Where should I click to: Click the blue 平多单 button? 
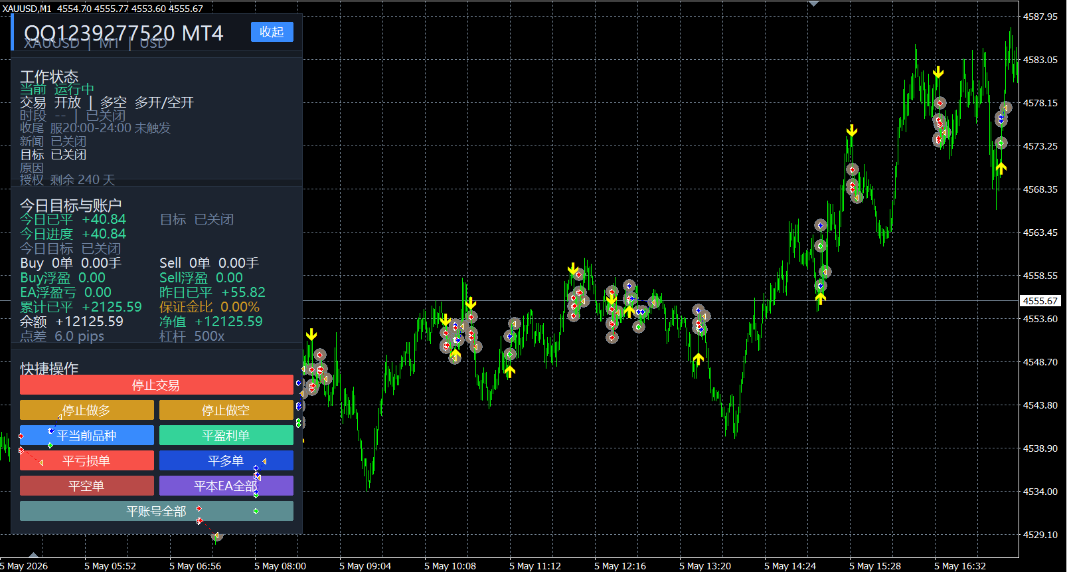click(226, 460)
